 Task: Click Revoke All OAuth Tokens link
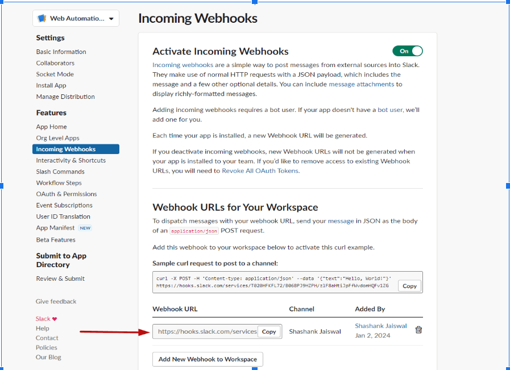click(260, 171)
